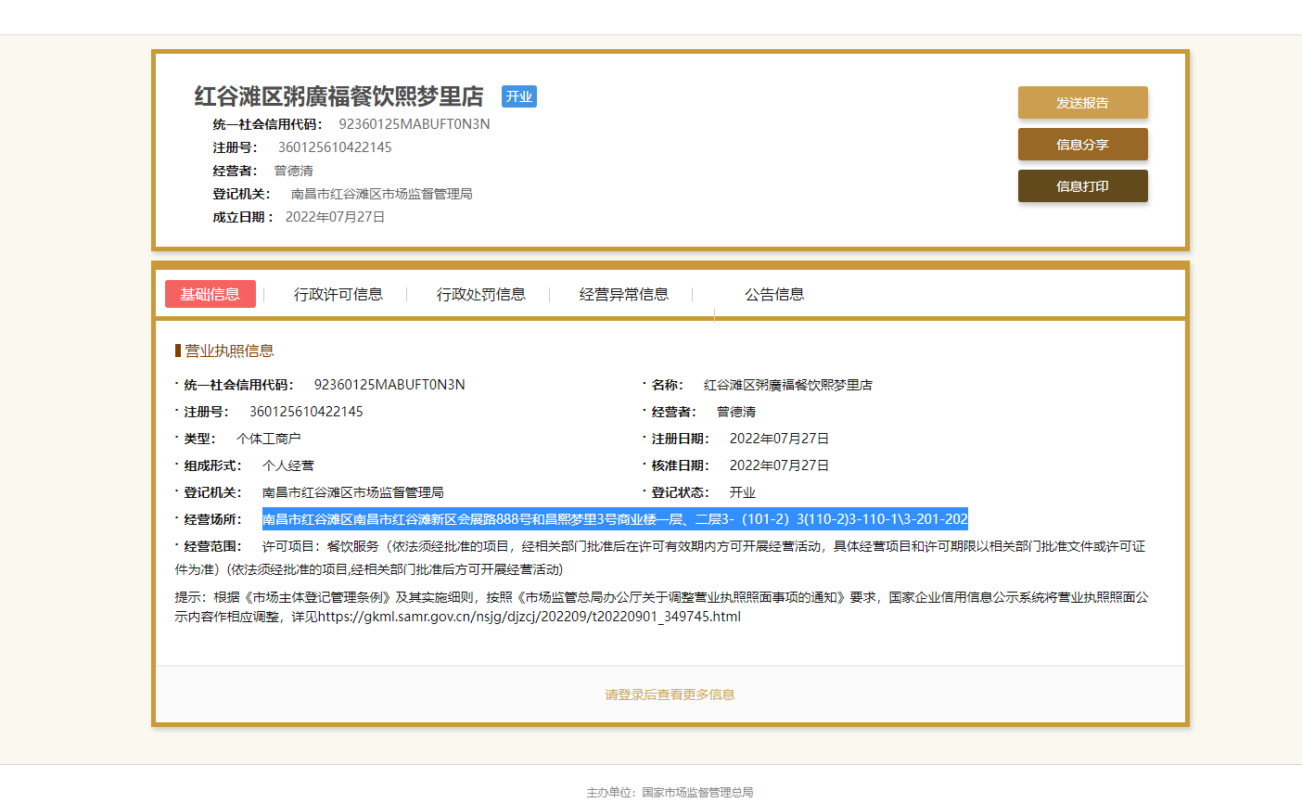Click the license-info credit code value
The image size is (1302, 803).
(389, 385)
